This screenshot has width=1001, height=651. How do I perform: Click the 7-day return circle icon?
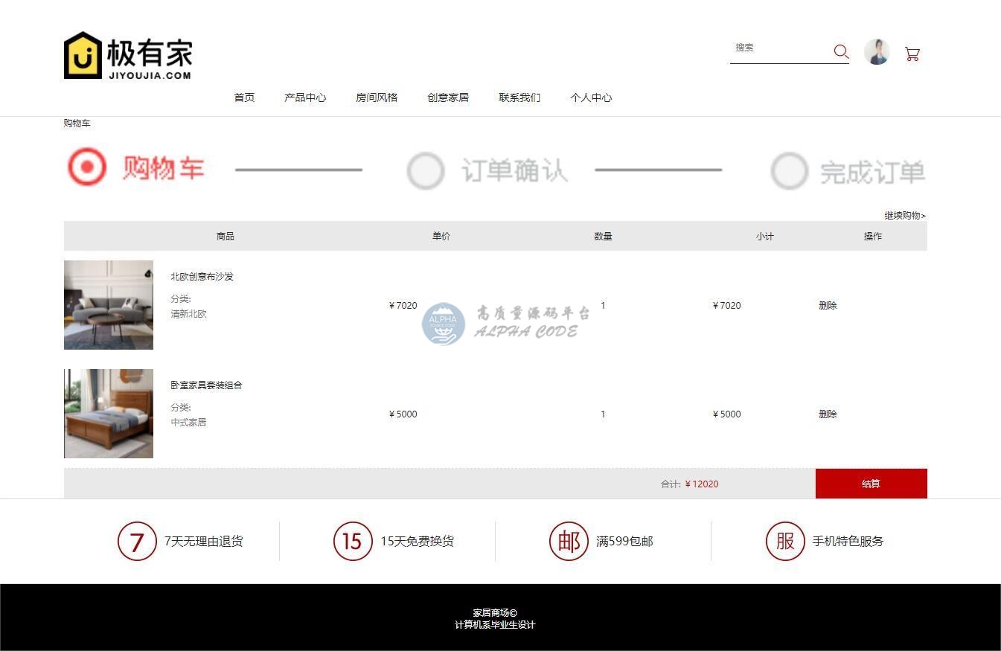coord(137,542)
